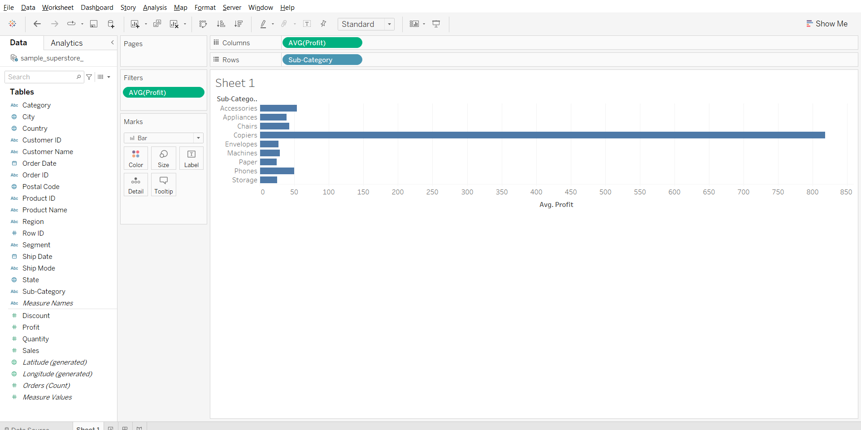Click the Save workbook icon
The width and height of the screenshot is (861, 430).
94,24
